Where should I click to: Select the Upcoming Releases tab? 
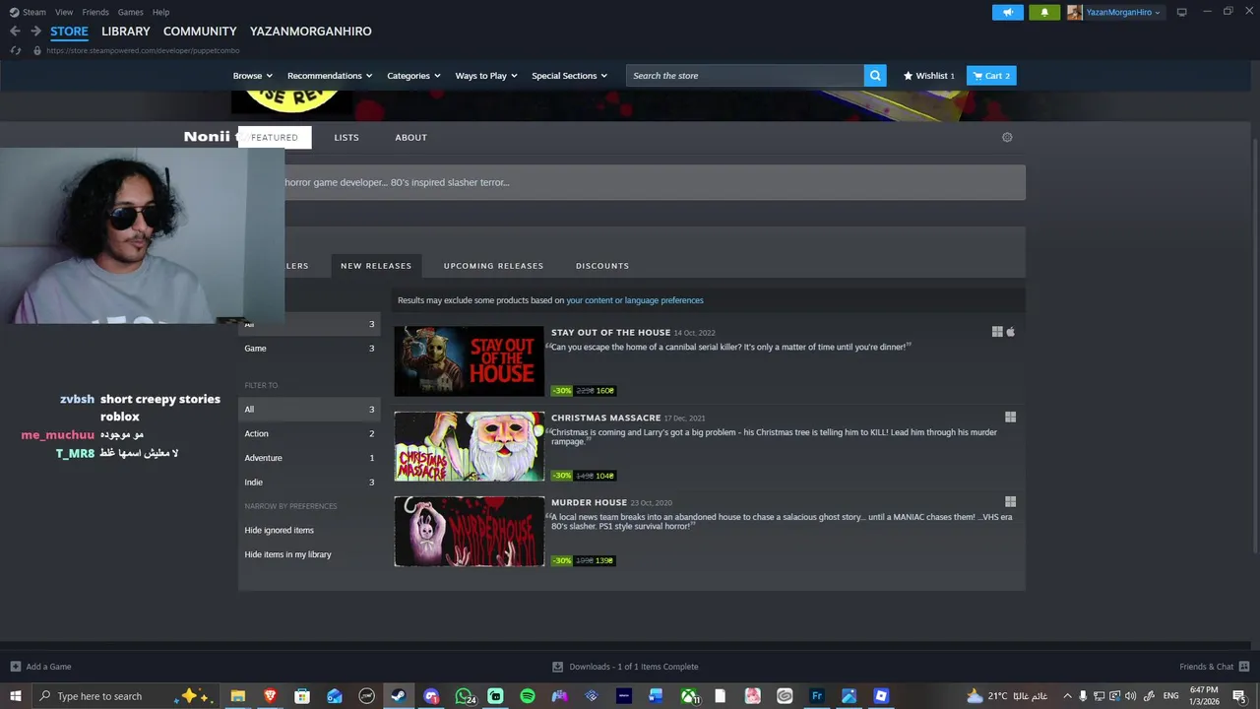coord(493,266)
